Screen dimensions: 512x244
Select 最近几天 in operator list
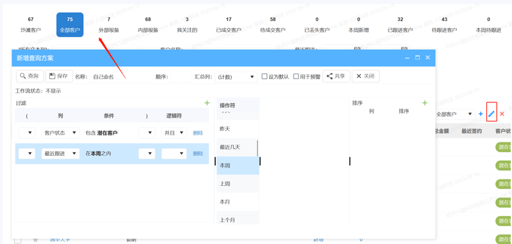pyautogui.click(x=238, y=147)
